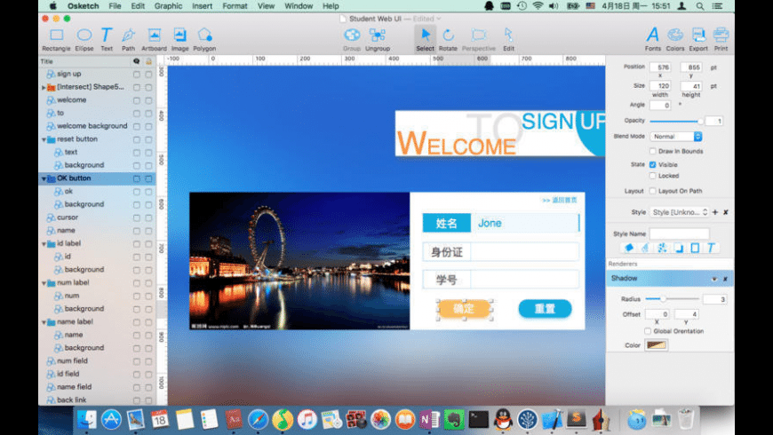Select the welcome layer row
The height and width of the screenshot is (435, 773).
tap(97, 100)
